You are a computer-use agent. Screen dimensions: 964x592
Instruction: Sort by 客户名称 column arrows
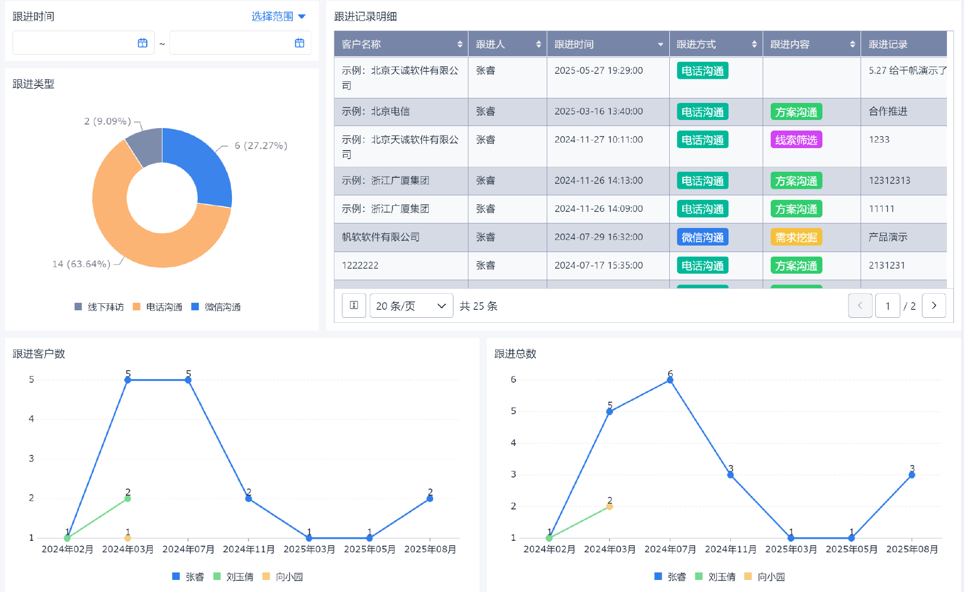pyautogui.click(x=459, y=44)
